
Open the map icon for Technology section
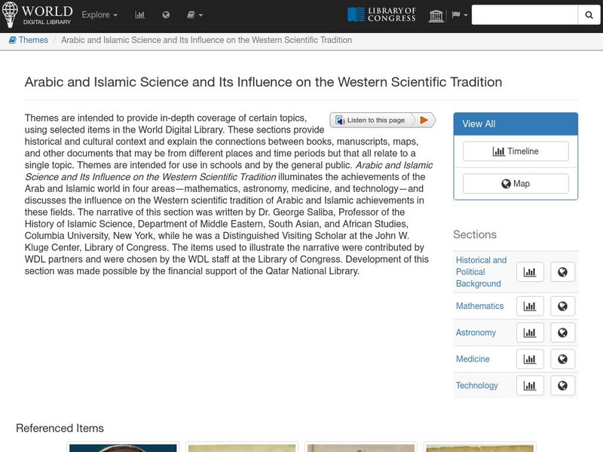point(562,385)
